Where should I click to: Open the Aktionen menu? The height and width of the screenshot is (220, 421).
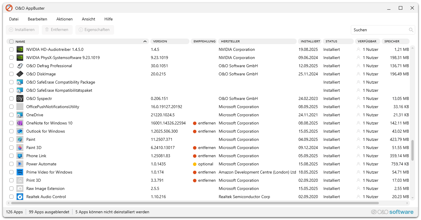(64, 19)
